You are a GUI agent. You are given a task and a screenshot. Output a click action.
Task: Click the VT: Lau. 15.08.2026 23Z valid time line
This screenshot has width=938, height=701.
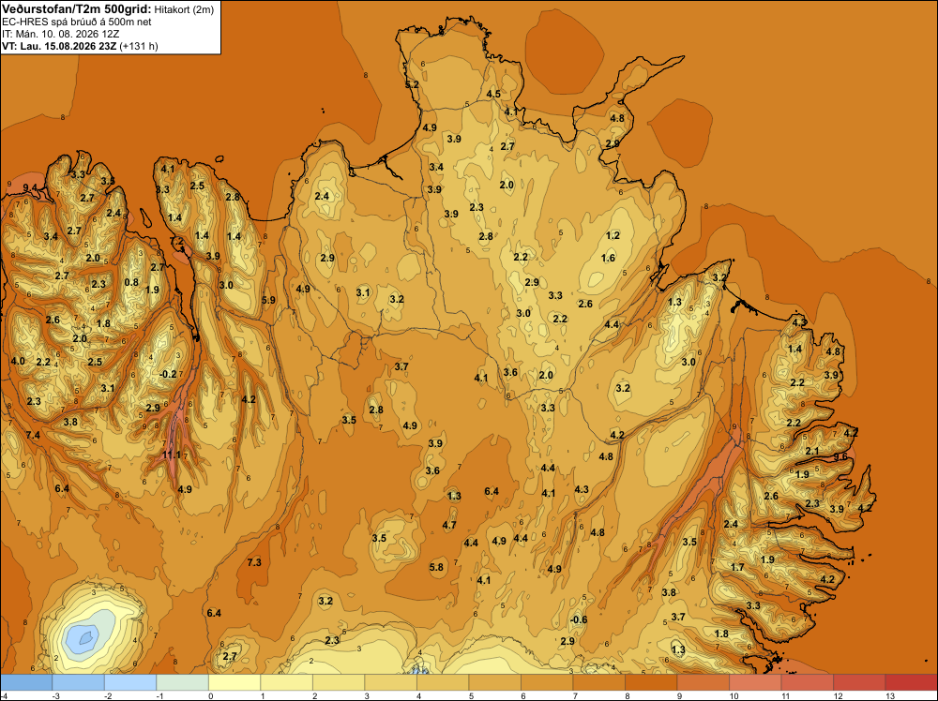[59, 46]
